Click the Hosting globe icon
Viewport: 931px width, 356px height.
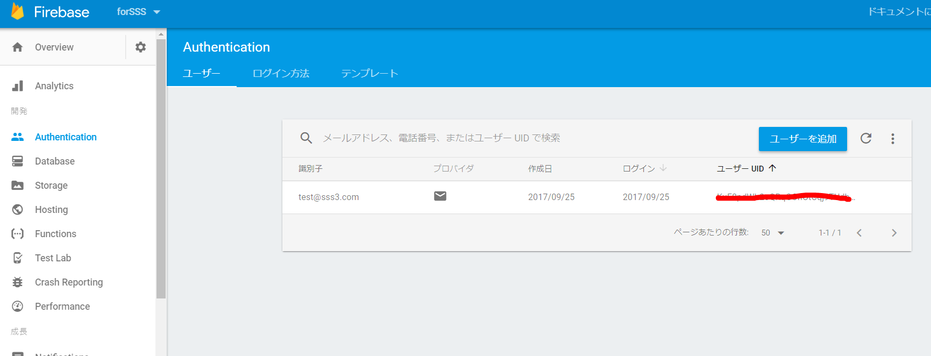[x=18, y=210]
